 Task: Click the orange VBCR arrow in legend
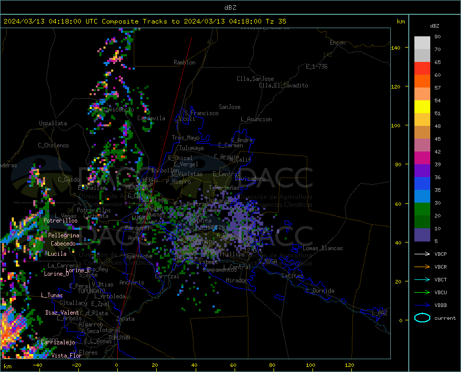[x=422, y=267]
